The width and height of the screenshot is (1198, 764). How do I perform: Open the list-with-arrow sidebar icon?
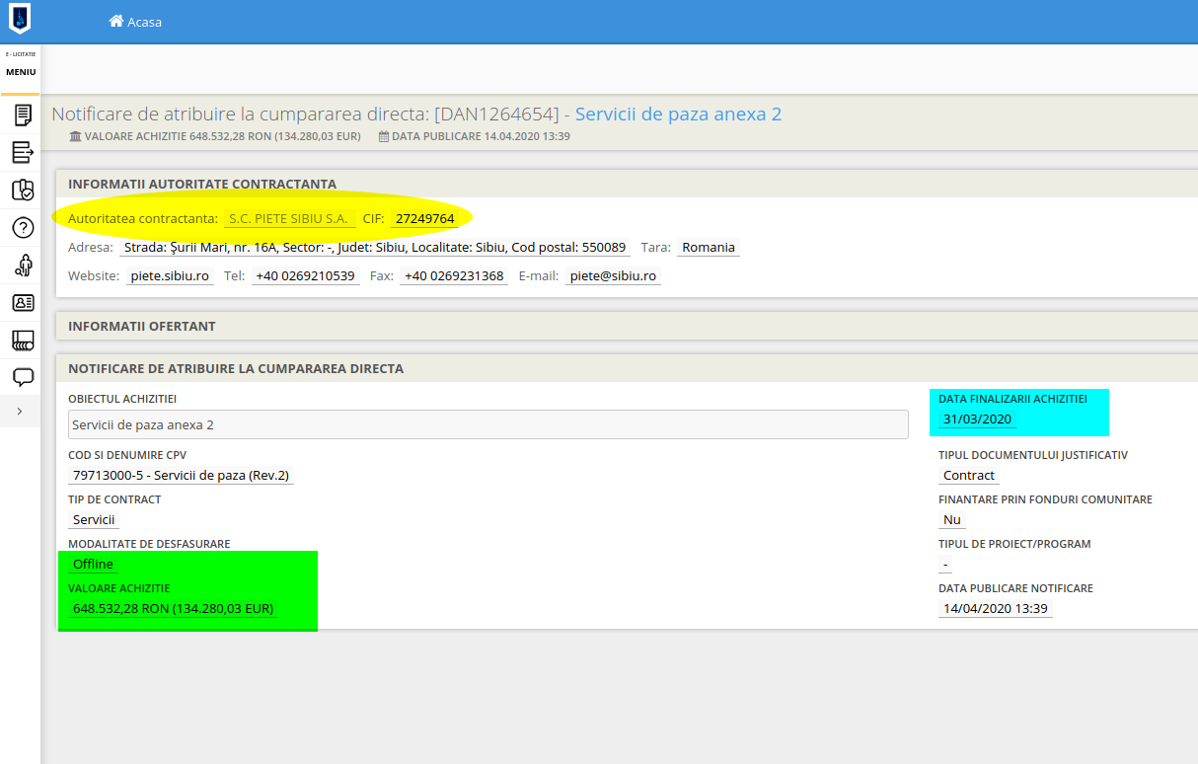[x=23, y=152]
